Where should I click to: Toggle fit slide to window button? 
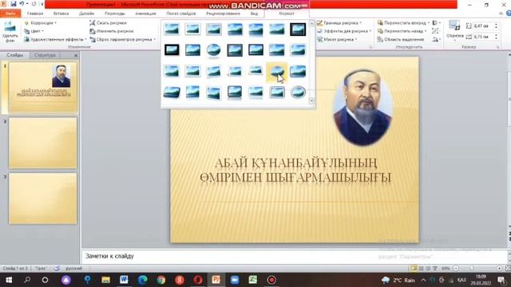coord(508,269)
